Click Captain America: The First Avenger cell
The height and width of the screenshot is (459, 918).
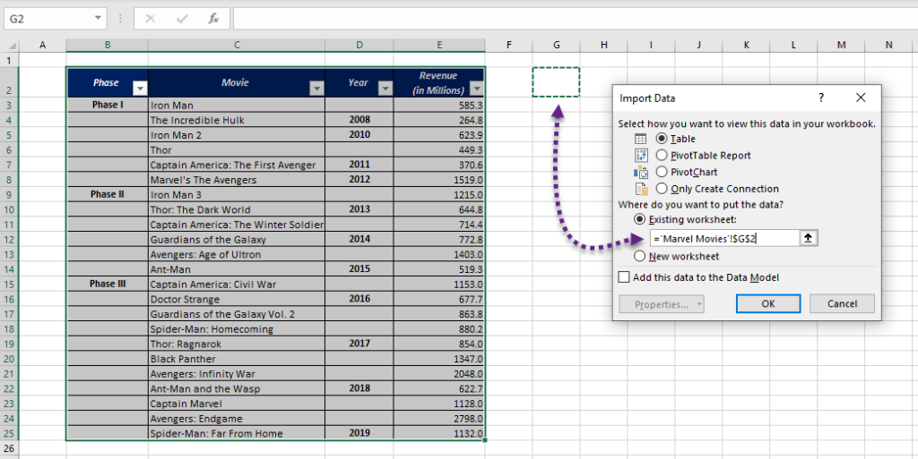coord(237,165)
